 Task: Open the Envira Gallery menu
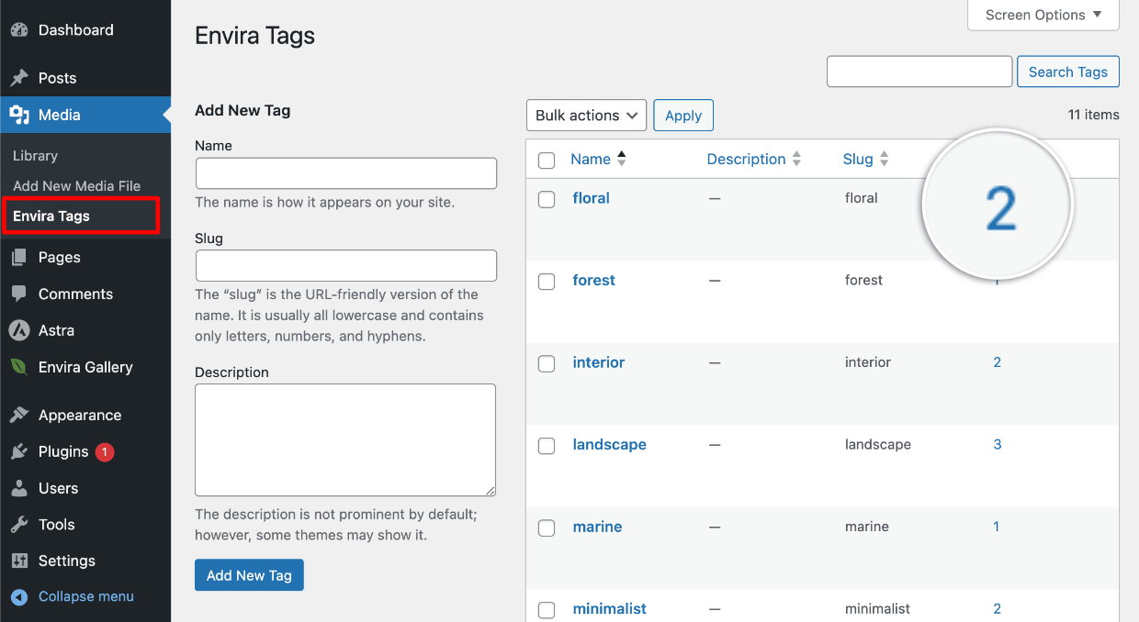click(85, 367)
